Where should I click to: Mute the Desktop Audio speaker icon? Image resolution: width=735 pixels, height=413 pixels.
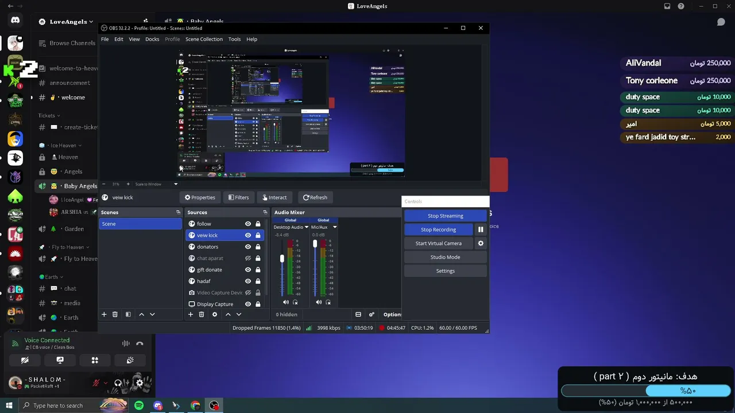click(286, 302)
